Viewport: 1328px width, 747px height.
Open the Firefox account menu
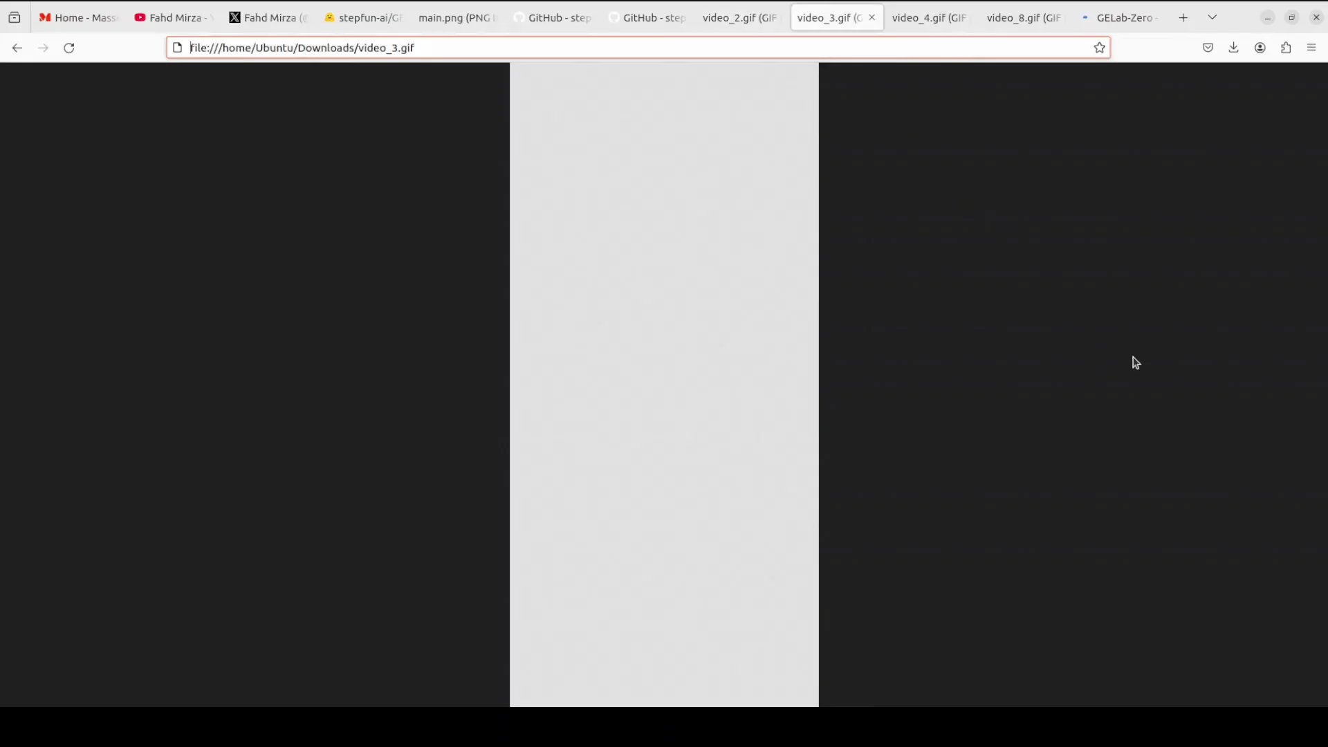(1260, 47)
